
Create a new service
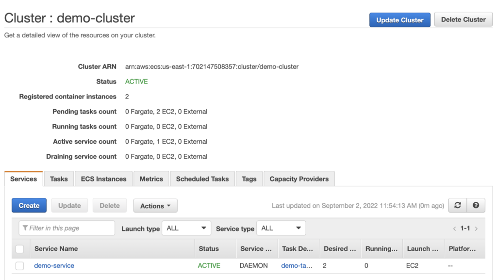coord(29,205)
